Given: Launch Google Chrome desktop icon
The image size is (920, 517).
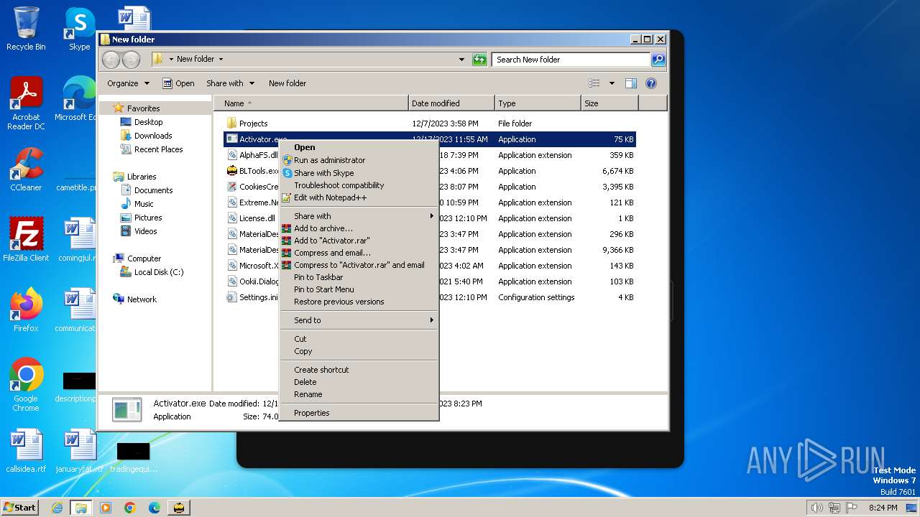Looking at the screenshot, I should pyautogui.click(x=26, y=385).
